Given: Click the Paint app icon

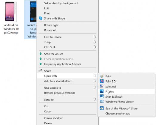Looking at the screenshot, I should 102,76.
